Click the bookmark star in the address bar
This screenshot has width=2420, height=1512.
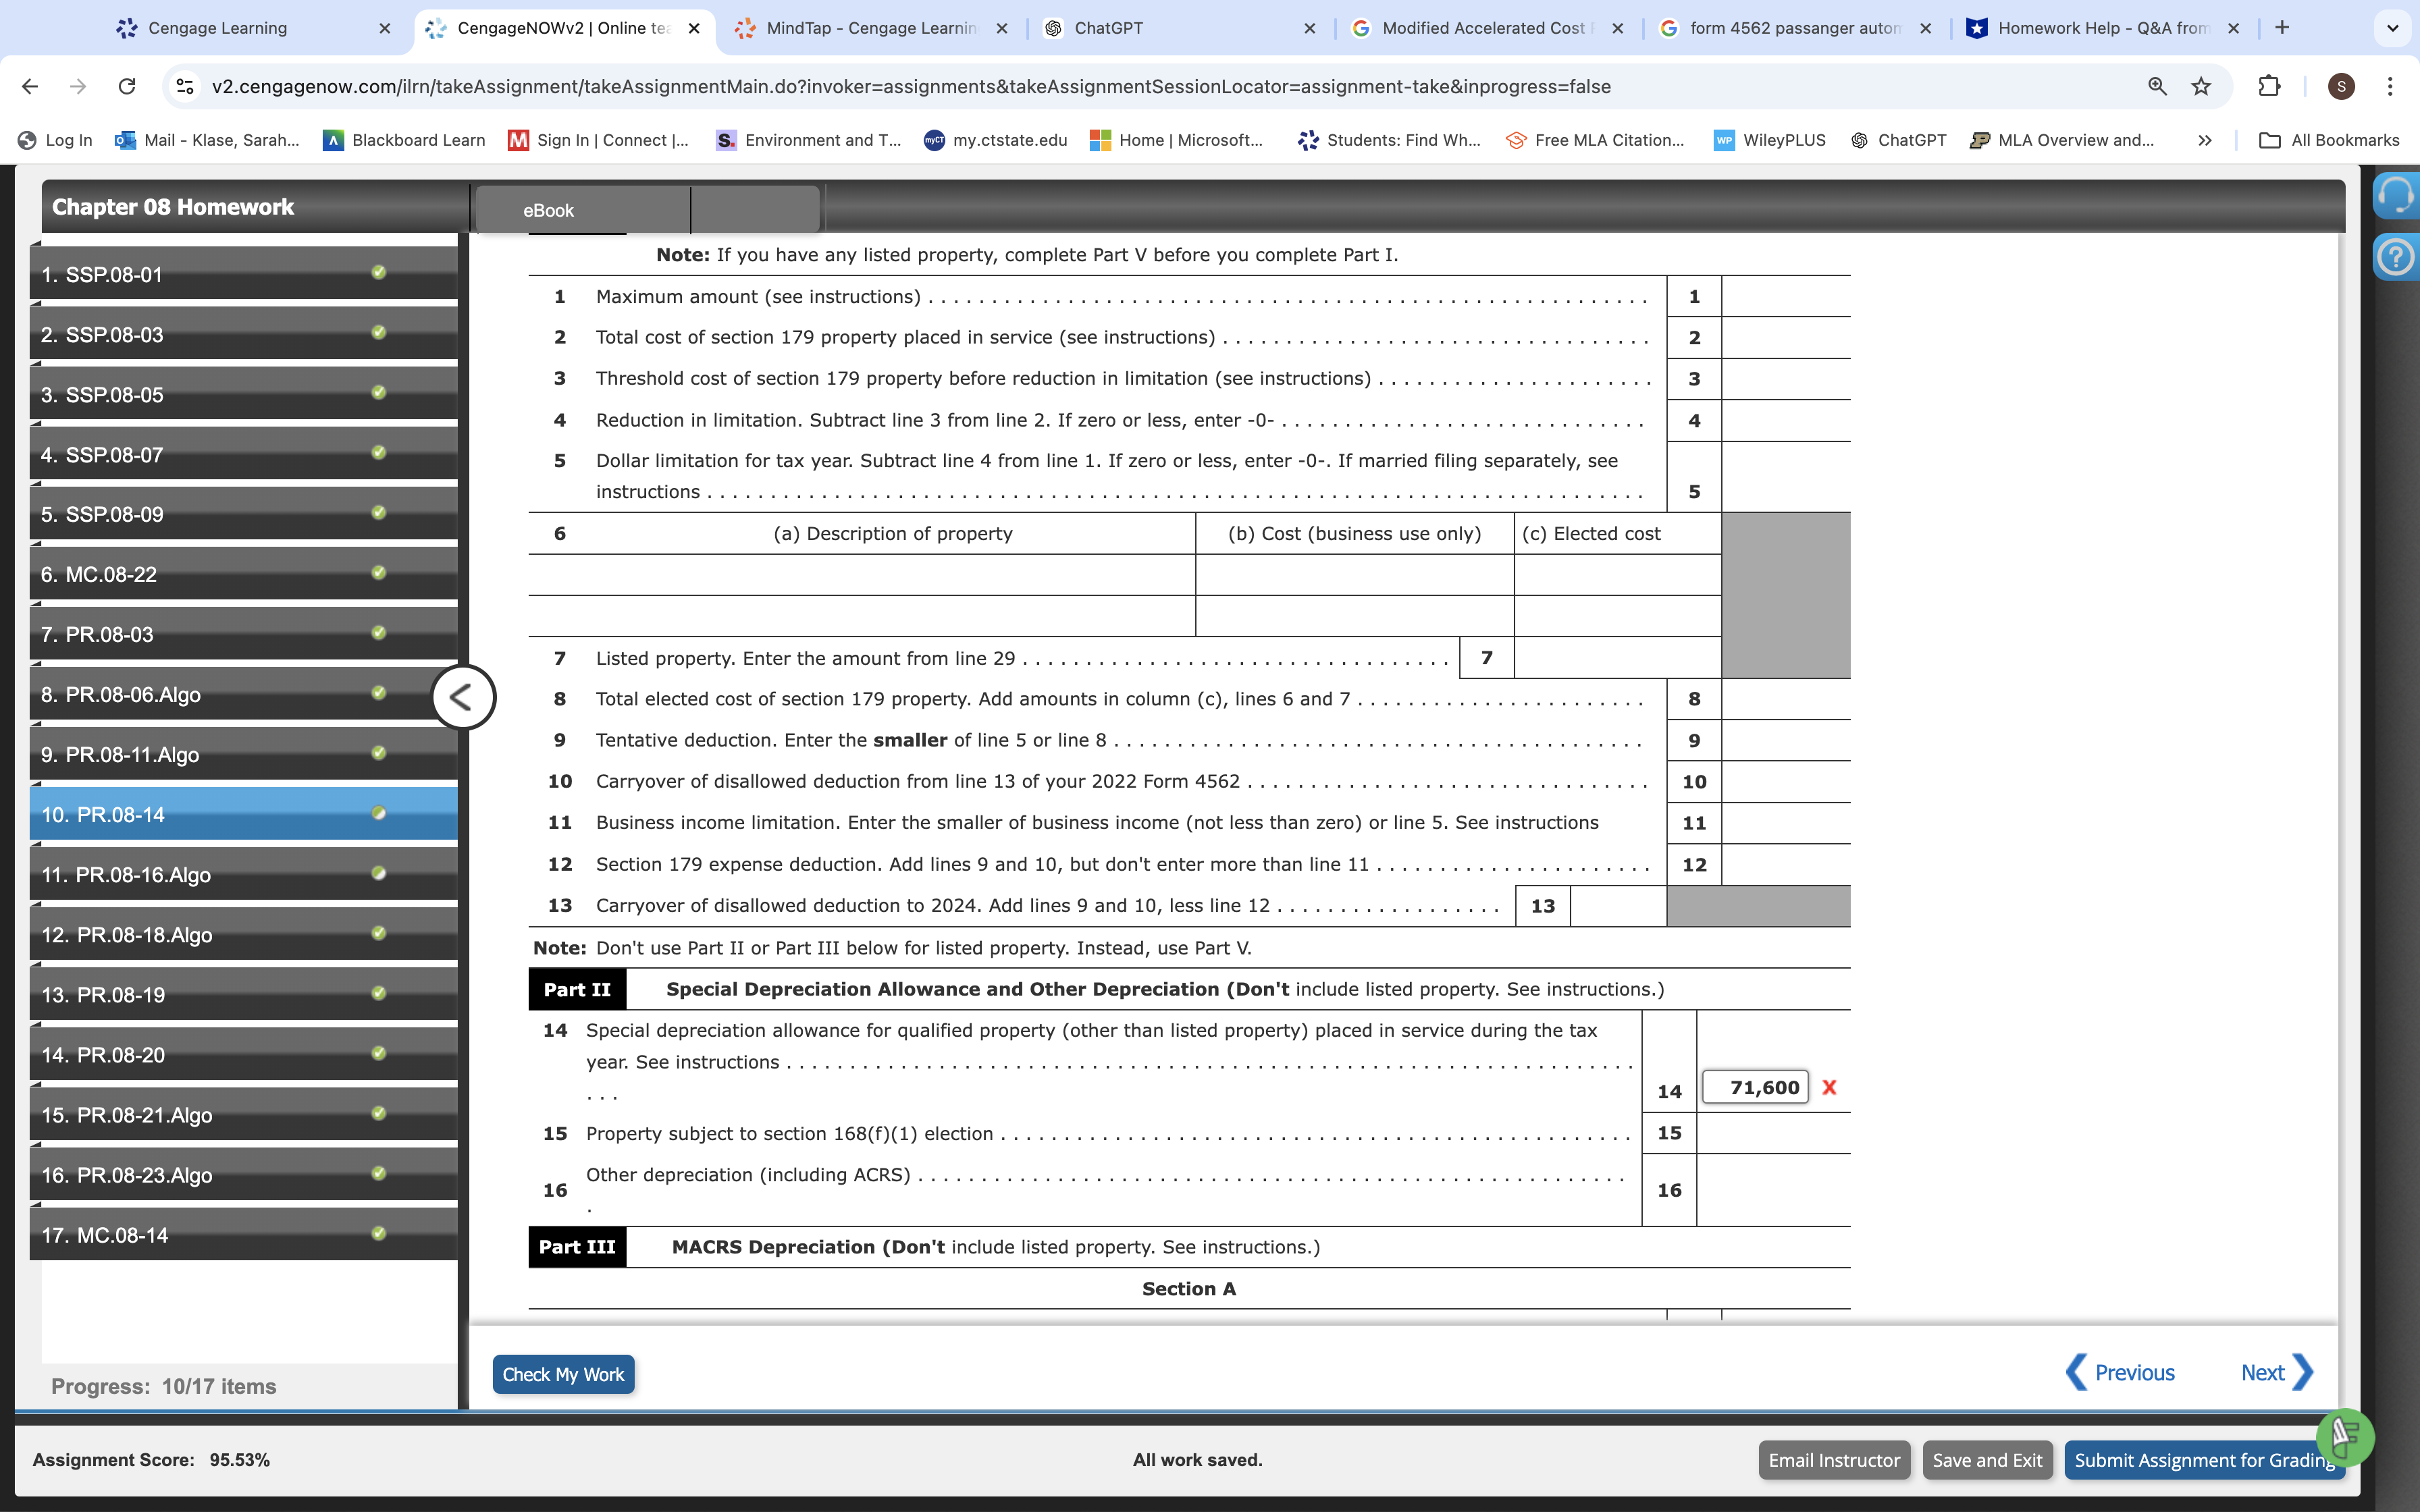coord(2201,87)
